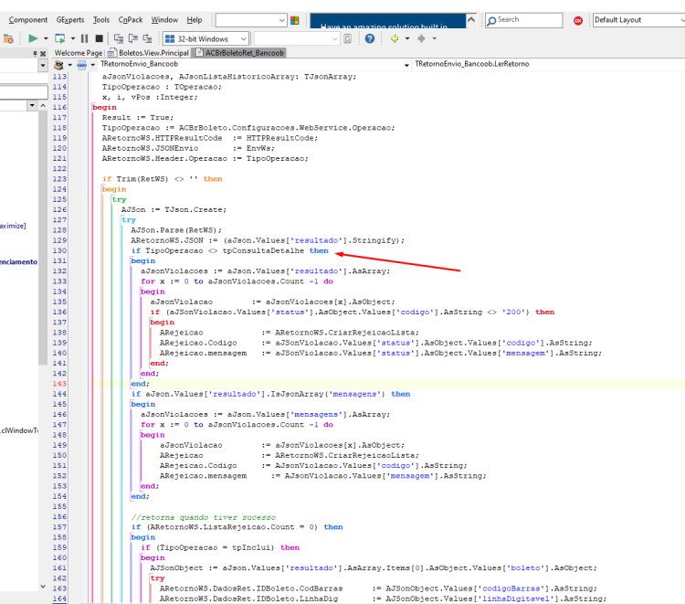
Task: Click the red notification circle icon
Action: coord(578,20)
